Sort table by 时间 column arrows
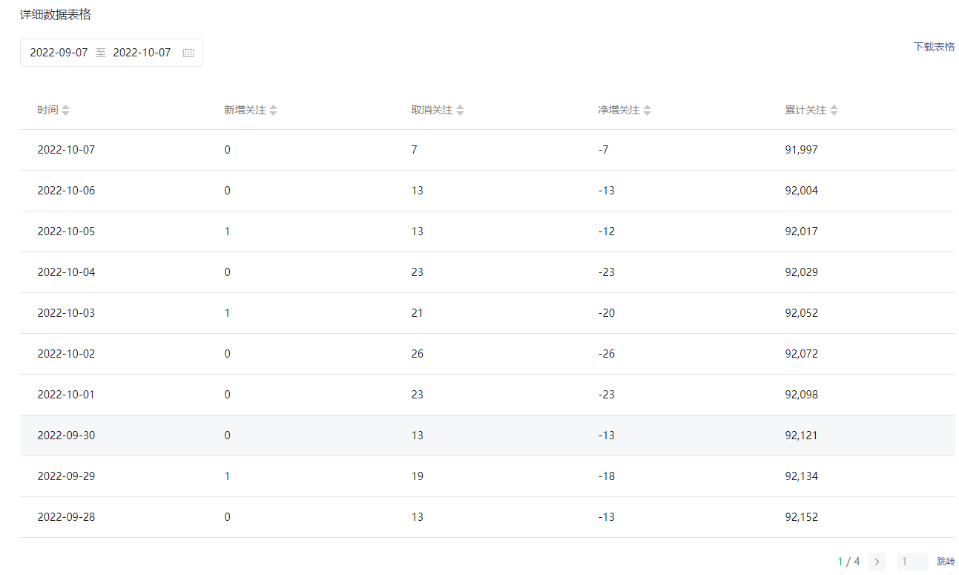Image resolution: width=959 pixels, height=575 pixels. point(66,110)
